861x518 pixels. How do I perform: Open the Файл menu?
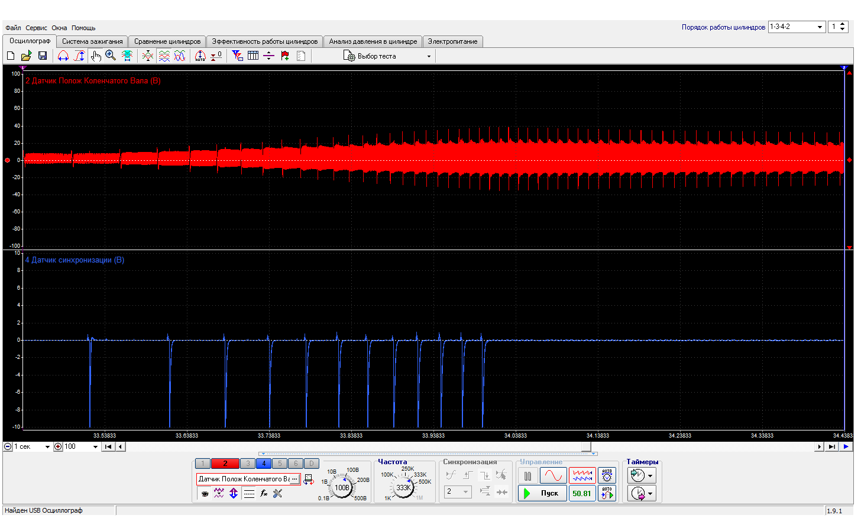pyautogui.click(x=13, y=28)
